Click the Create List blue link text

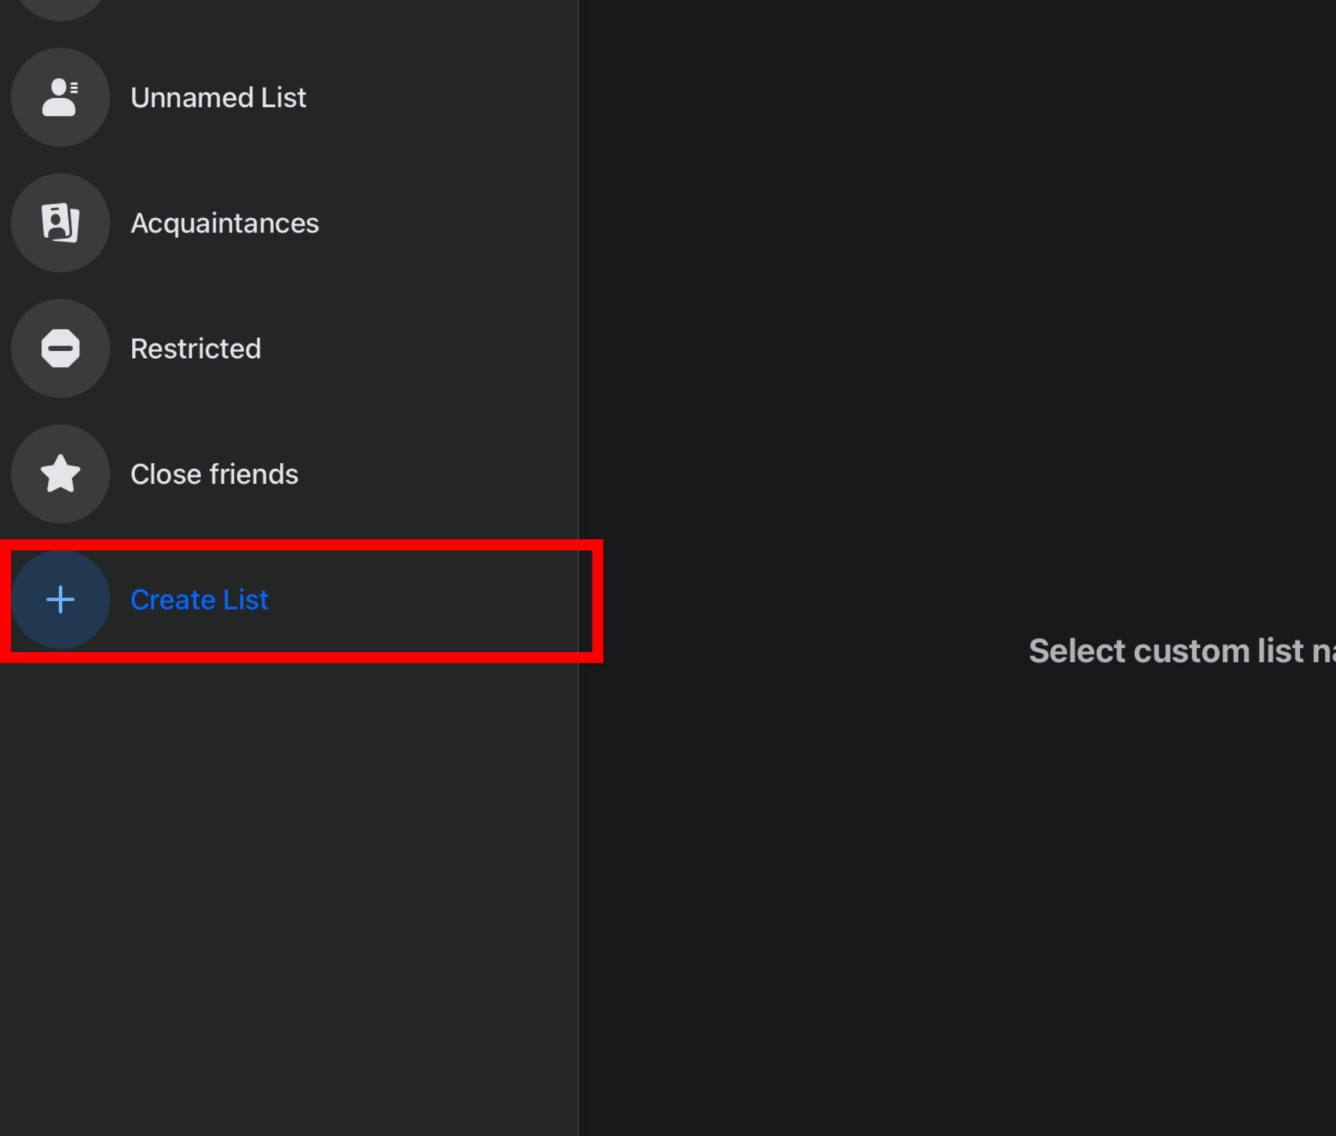coord(199,600)
